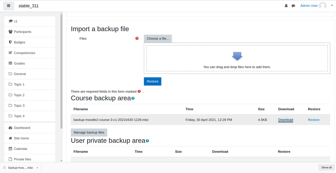The width and height of the screenshot is (336, 173).
Task: Open help icon beside Course backup area
Action: tap(133, 98)
